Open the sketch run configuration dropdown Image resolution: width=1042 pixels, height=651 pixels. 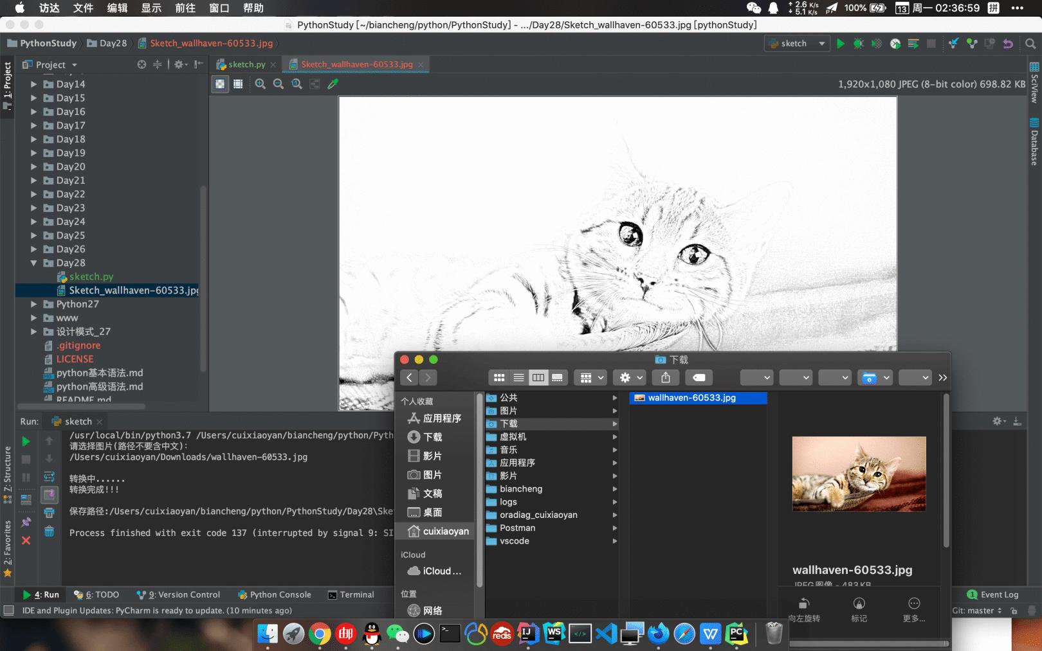796,44
